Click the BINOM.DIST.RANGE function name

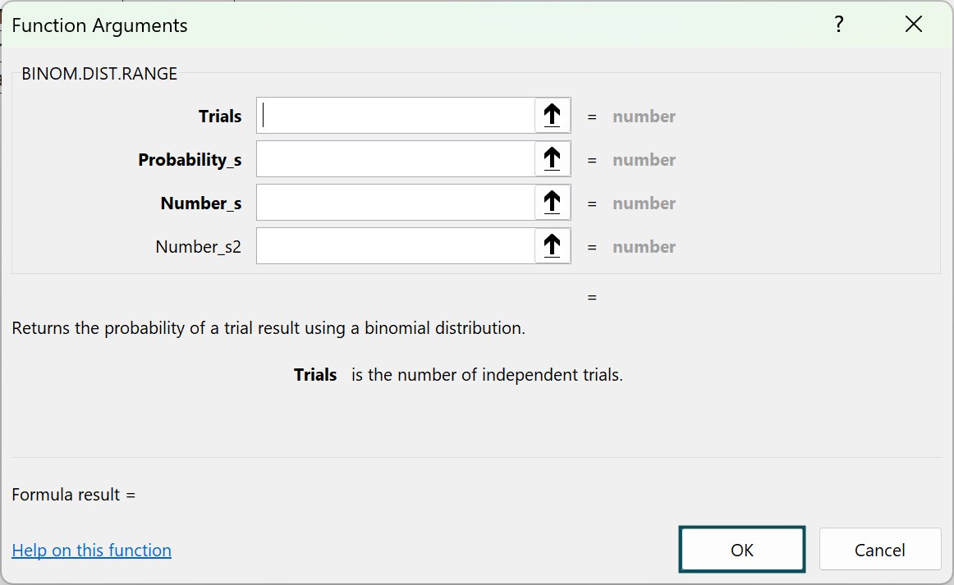point(99,74)
